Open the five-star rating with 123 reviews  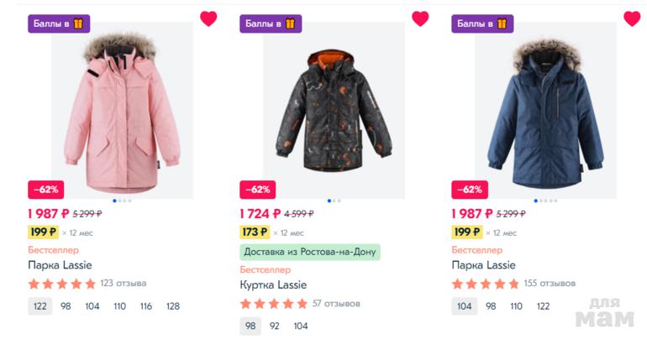(62, 284)
